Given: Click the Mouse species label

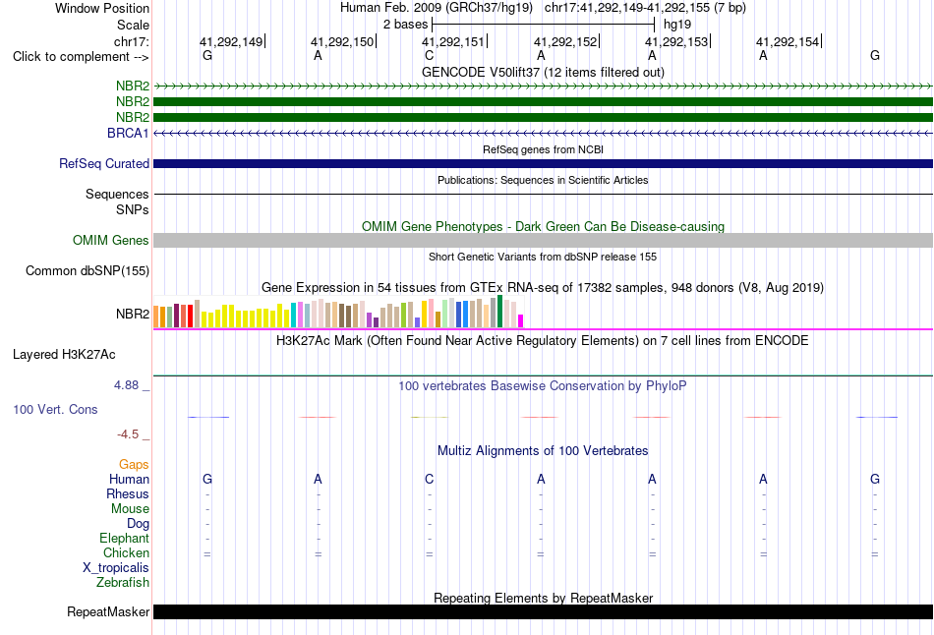Looking at the screenshot, I should [x=130, y=509].
